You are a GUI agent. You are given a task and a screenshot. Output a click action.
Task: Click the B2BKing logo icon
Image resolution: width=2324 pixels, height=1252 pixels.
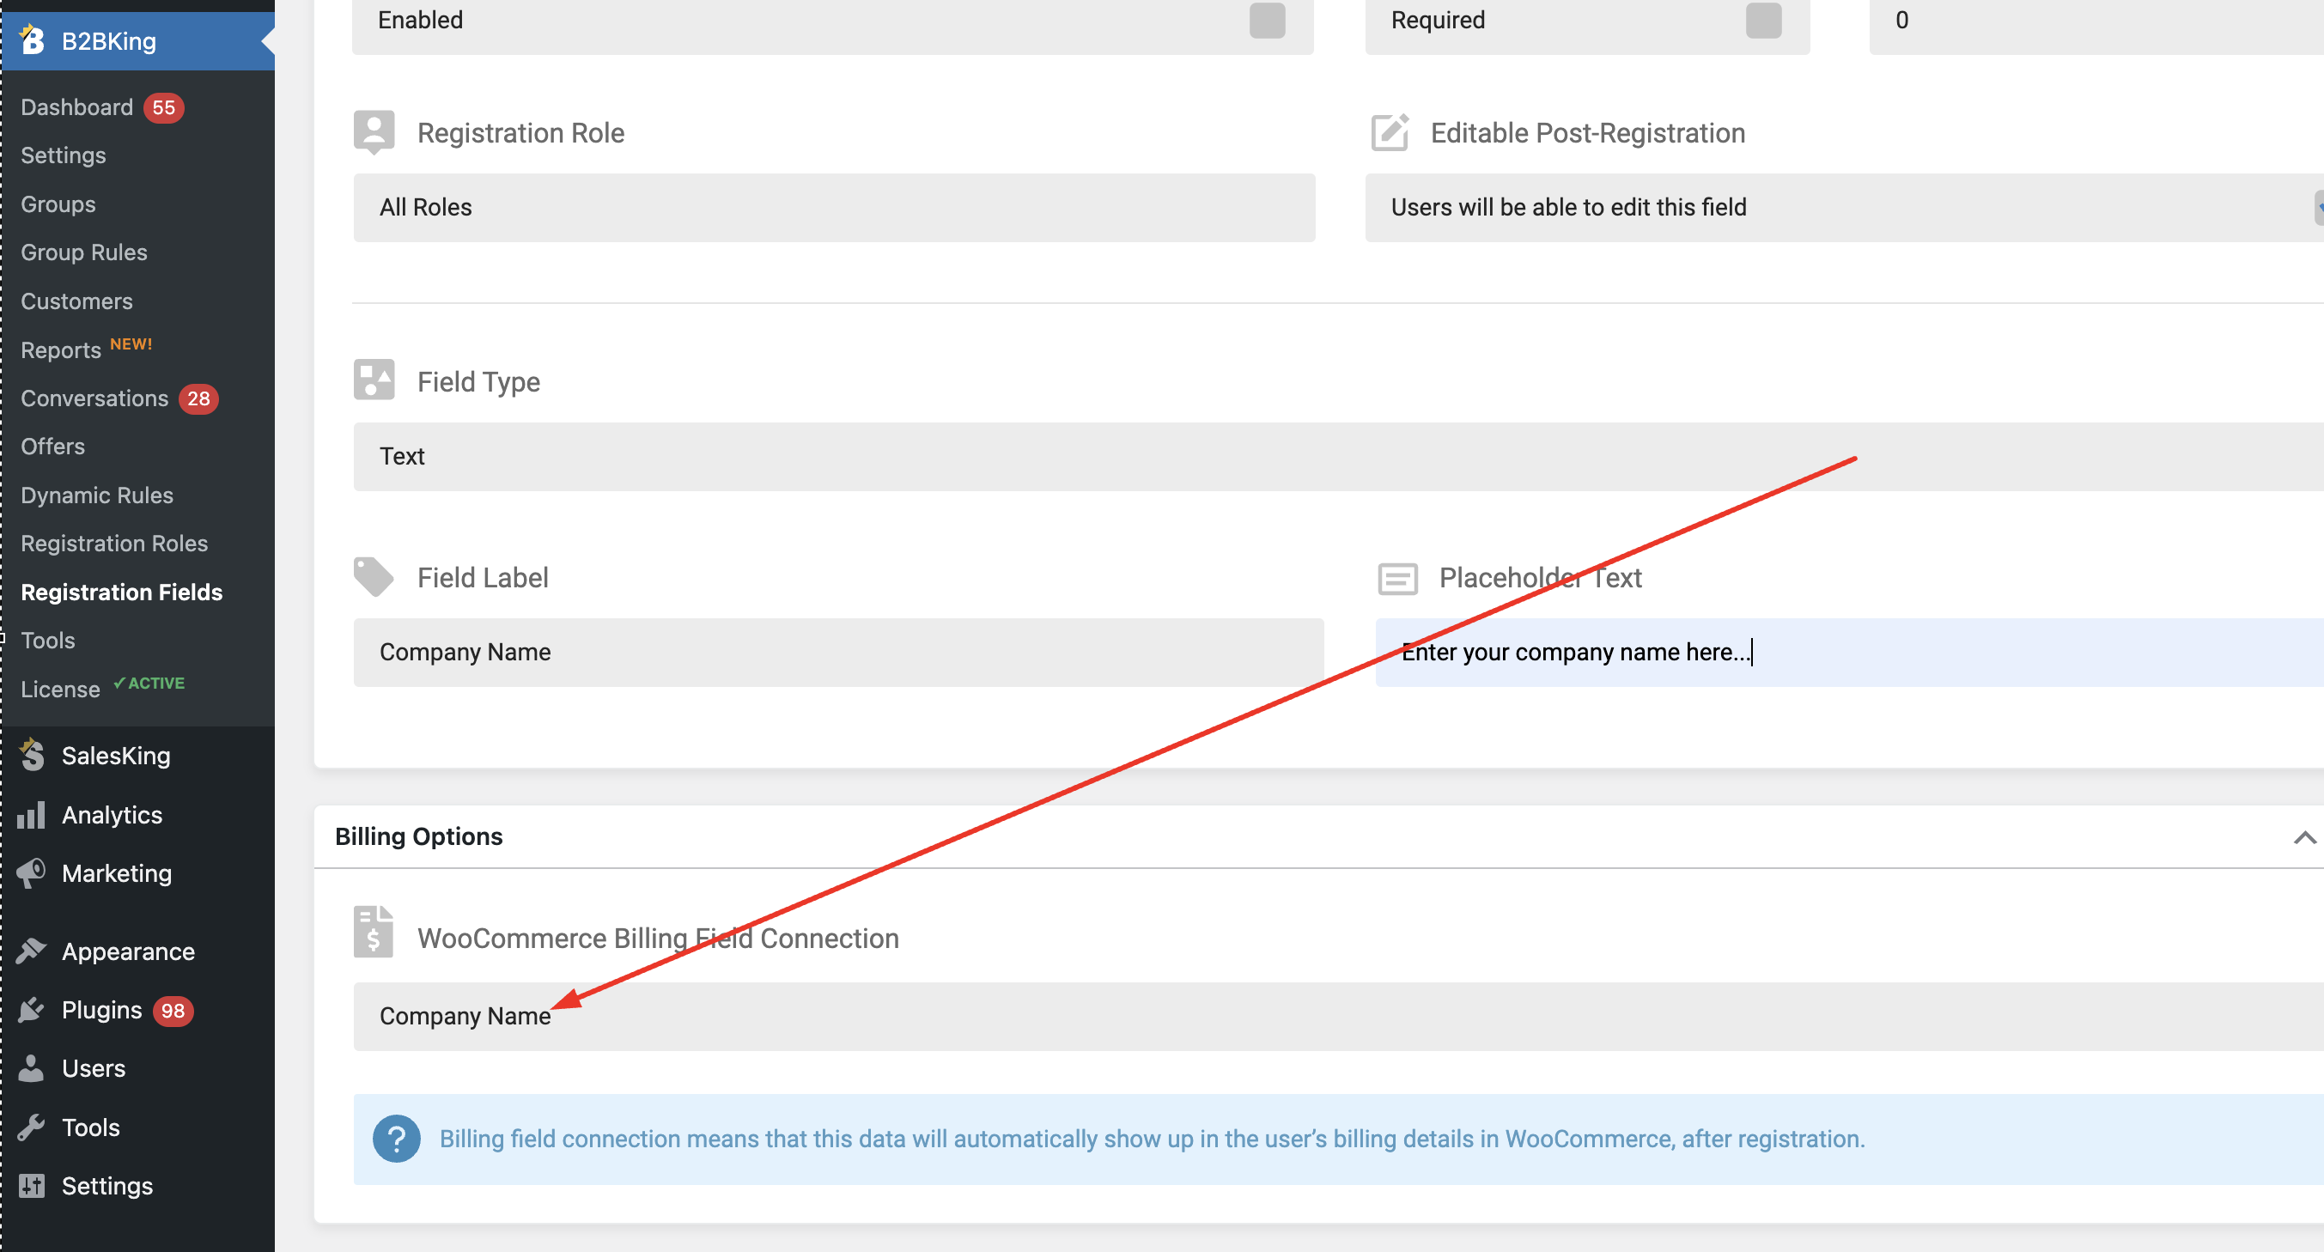coord(33,40)
